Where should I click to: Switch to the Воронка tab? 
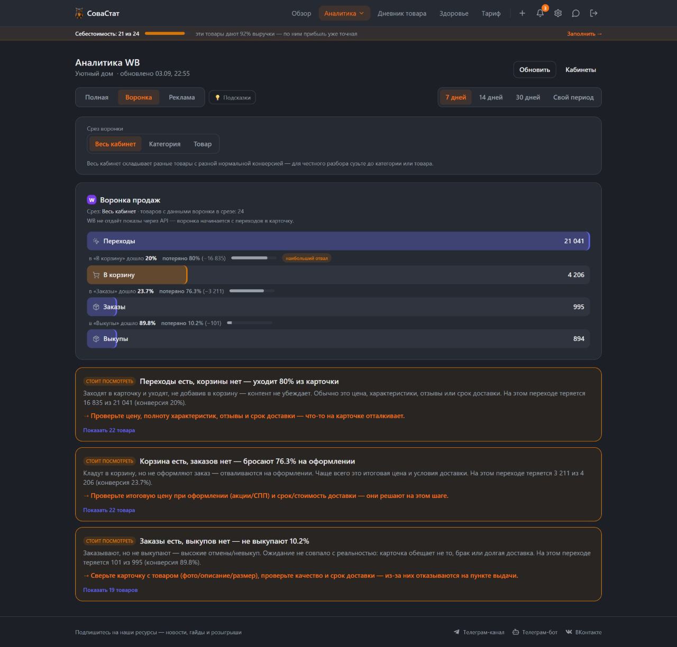point(139,97)
